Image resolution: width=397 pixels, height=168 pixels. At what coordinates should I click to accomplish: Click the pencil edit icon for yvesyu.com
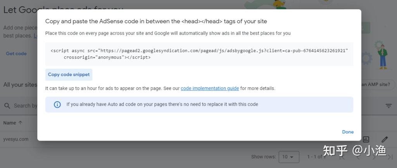click(x=384, y=139)
